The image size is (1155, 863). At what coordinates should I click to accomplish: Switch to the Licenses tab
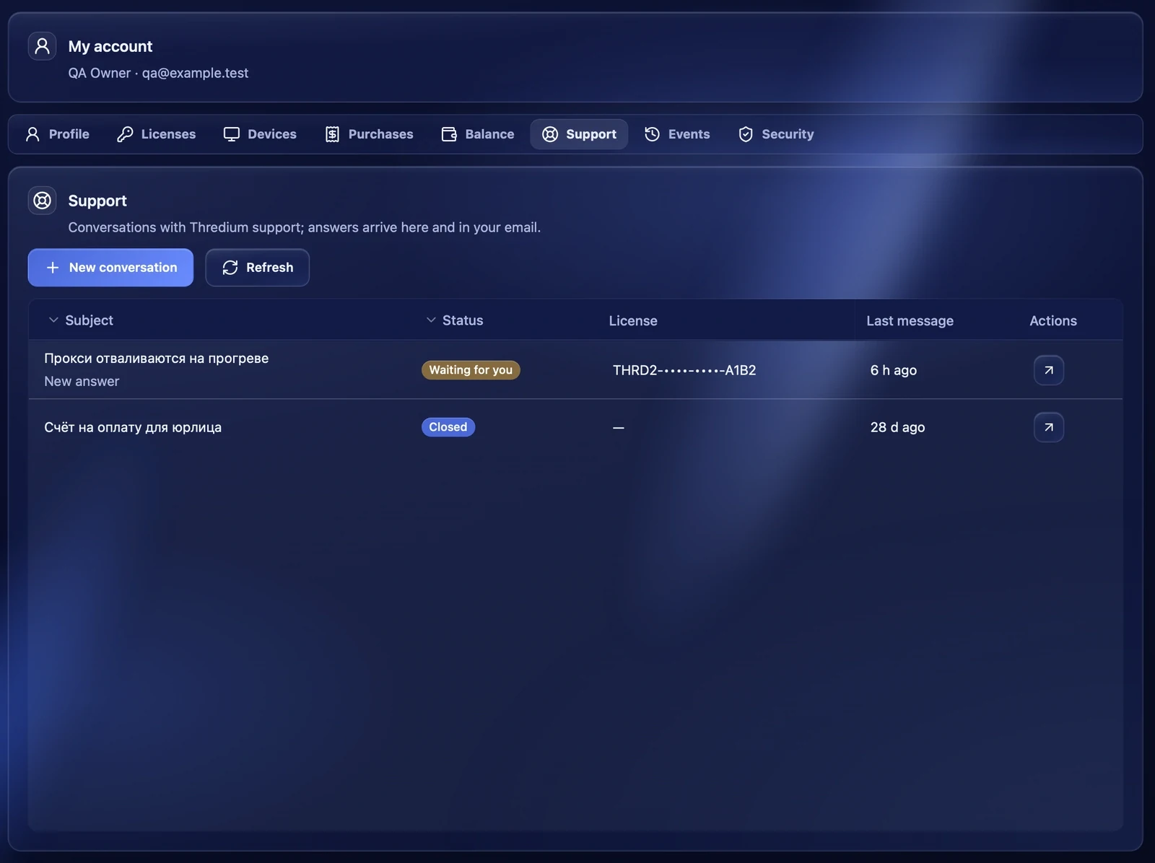[x=157, y=134]
